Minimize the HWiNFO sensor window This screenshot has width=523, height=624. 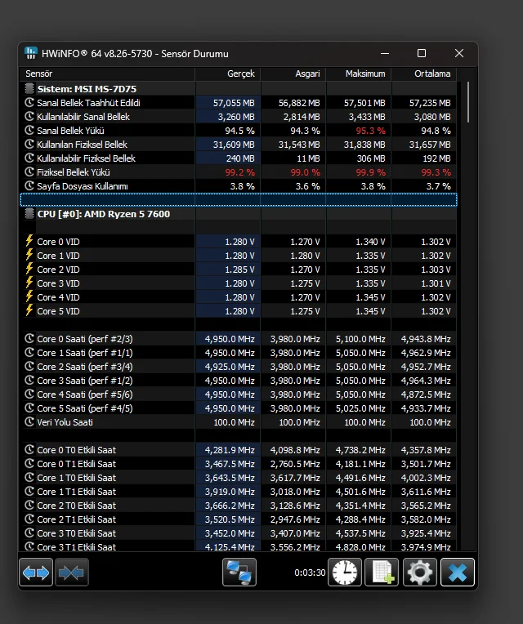385,53
